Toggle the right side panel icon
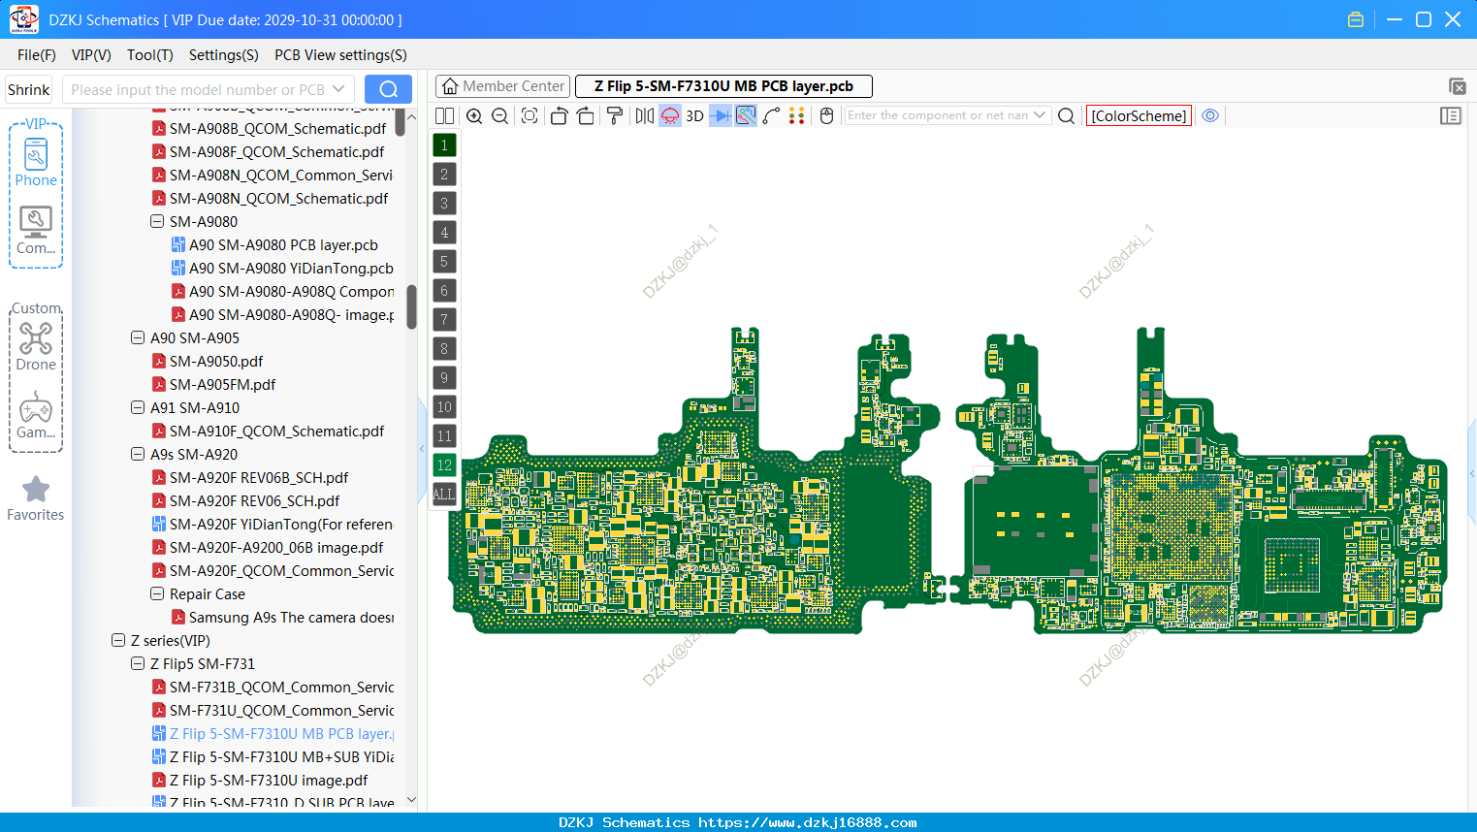This screenshot has width=1477, height=832. (x=1451, y=115)
